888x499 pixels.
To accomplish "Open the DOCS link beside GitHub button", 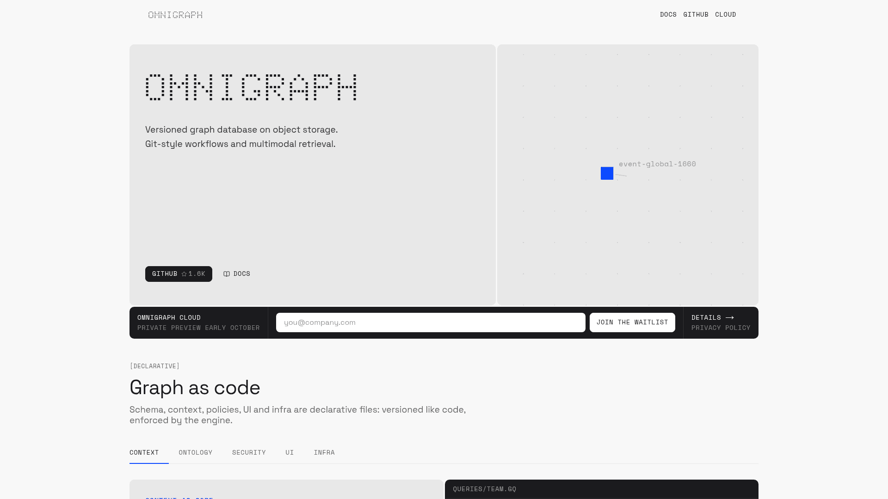I will pos(237,274).
